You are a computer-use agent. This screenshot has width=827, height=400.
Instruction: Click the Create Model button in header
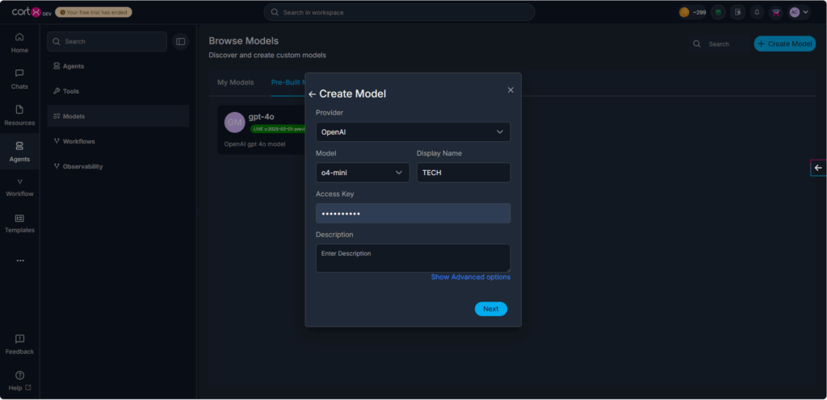[x=785, y=44]
